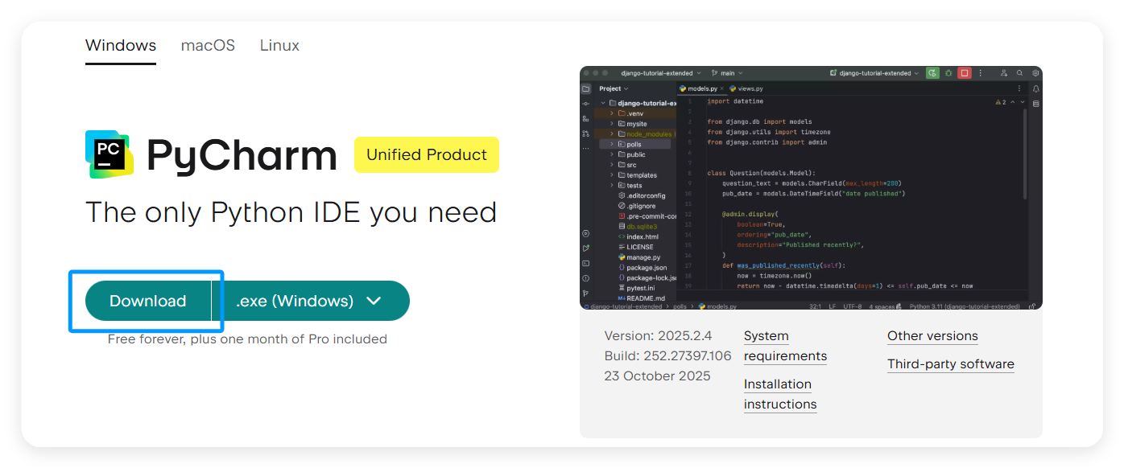
Task: Click the Run button in IDE toolbar
Action: [932, 73]
